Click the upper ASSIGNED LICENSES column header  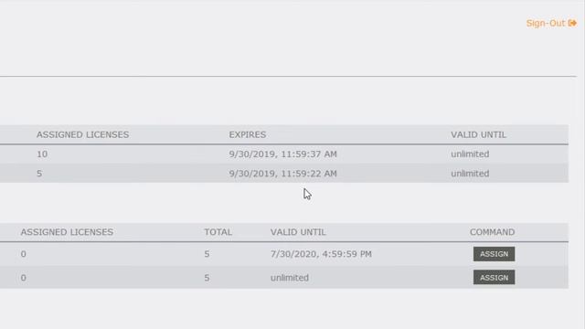tap(82, 134)
